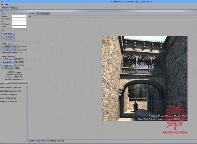Open the Help menu
Viewport: 197px width, 144px height.
7,5
